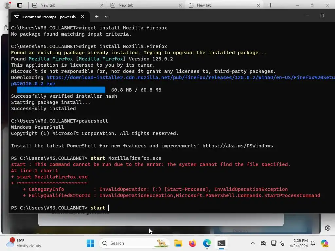Click the 'FullyQualifiedErrorId' error line

171,195
